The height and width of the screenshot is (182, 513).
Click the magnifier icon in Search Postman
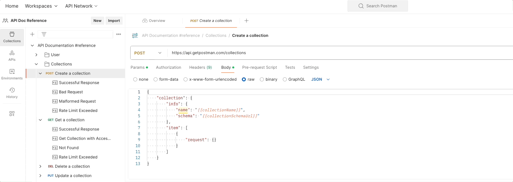[361, 6]
